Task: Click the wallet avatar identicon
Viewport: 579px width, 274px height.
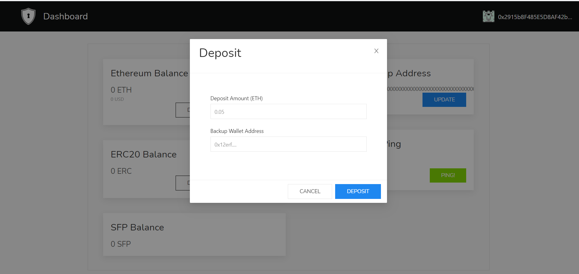Action: (488, 16)
